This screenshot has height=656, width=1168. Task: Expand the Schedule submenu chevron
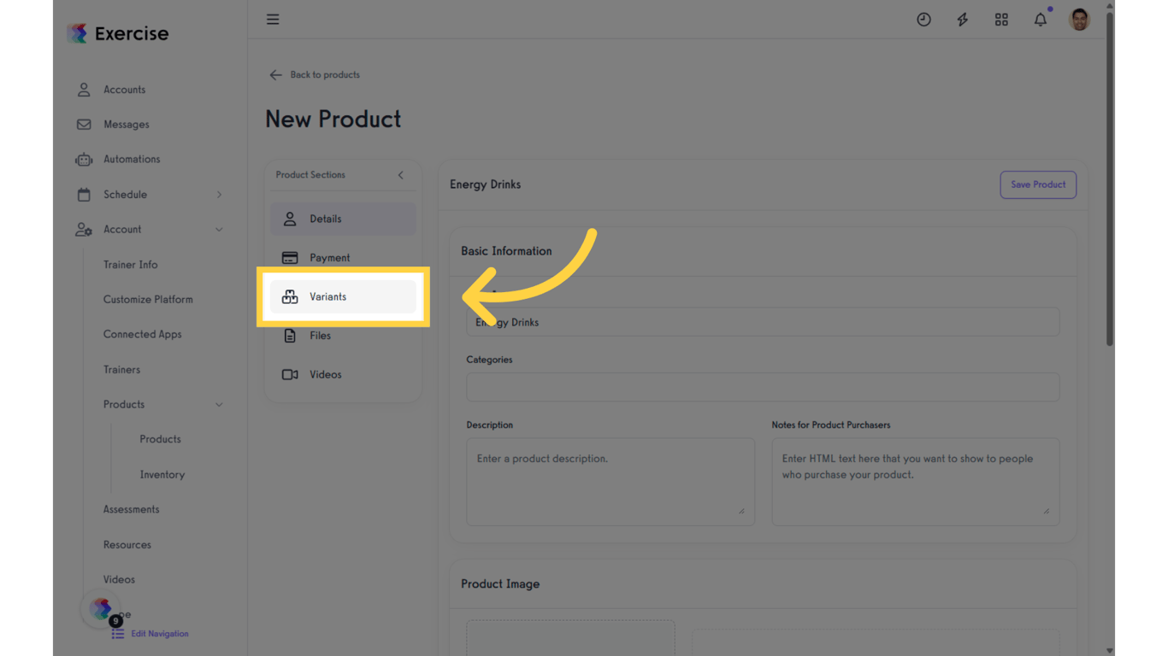coord(219,195)
